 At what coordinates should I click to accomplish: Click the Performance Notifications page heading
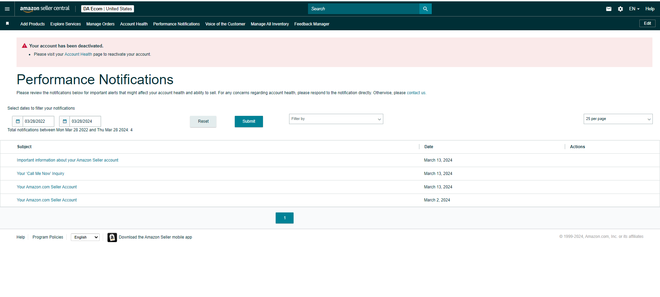tap(95, 80)
